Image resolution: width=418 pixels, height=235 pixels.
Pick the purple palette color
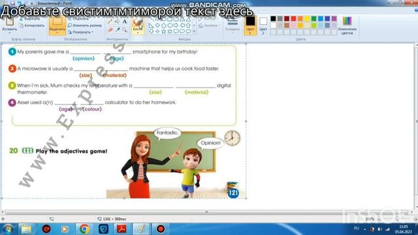click(x=334, y=18)
